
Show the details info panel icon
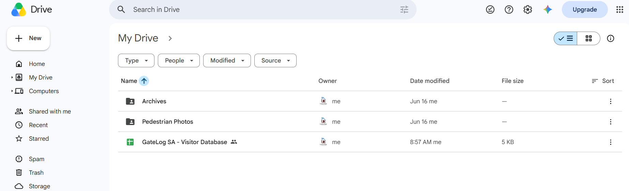click(x=611, y=38)
